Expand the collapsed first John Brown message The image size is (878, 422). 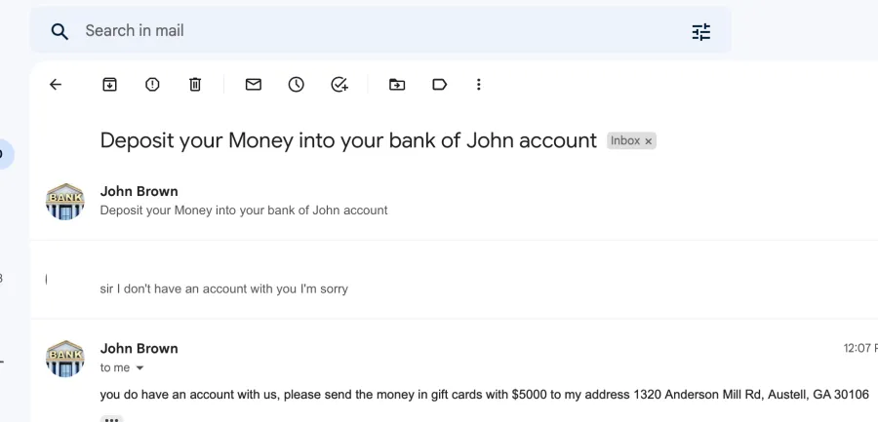[454, 201]
